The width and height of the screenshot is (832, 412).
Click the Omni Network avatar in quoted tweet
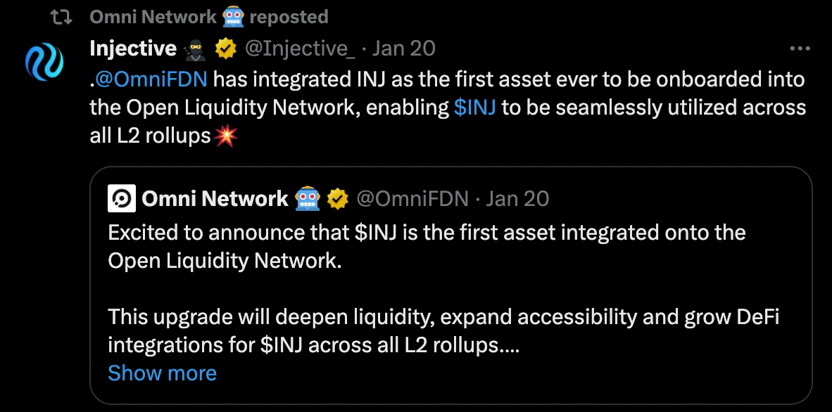click(121, 199)
